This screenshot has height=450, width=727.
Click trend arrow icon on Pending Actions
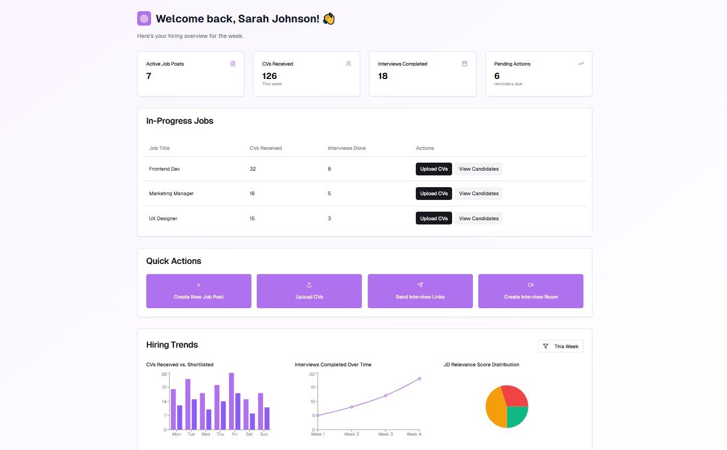(581, 63)
